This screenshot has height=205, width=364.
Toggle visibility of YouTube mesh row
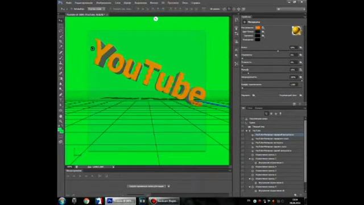coord(243,131)
